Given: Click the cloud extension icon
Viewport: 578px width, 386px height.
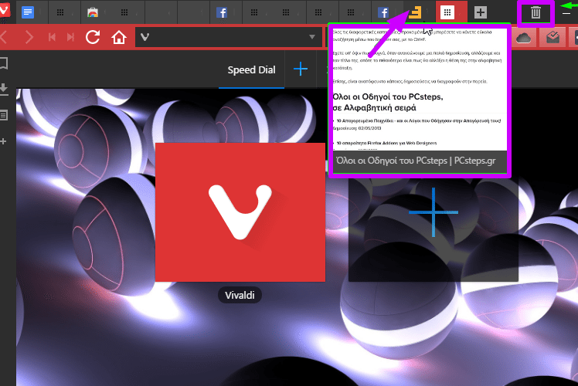Looking at the screenshot, I should (x=523, y=37).
